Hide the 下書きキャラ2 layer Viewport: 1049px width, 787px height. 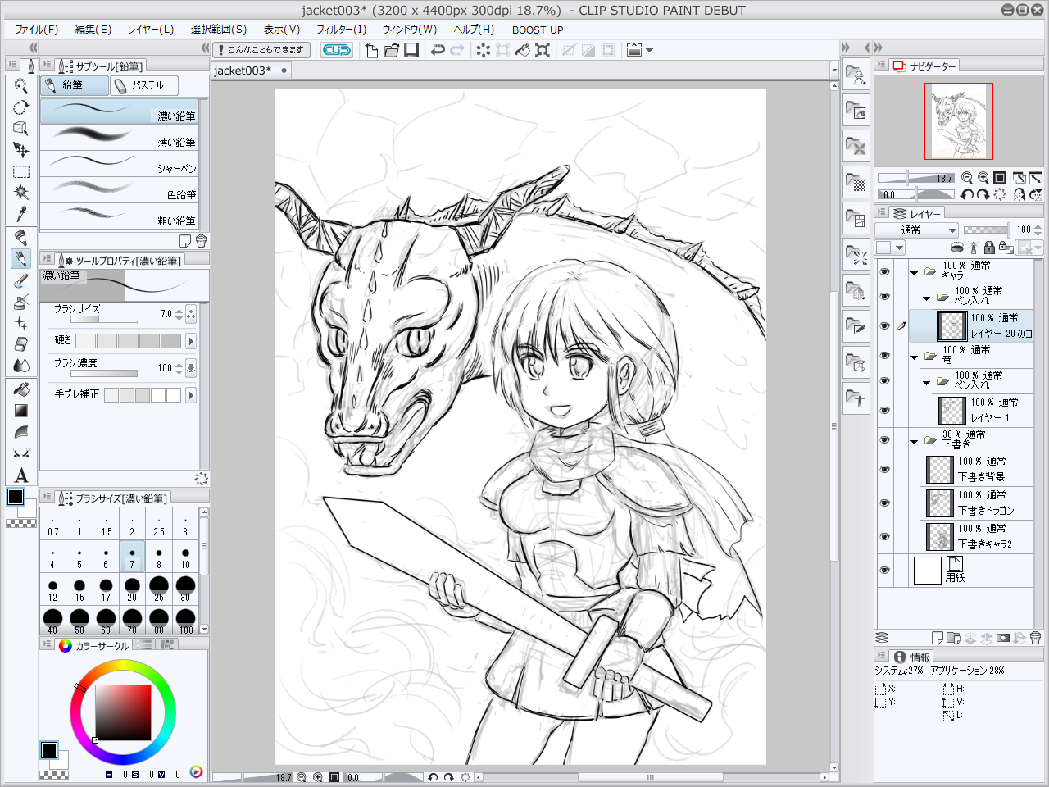click(884, 536)
